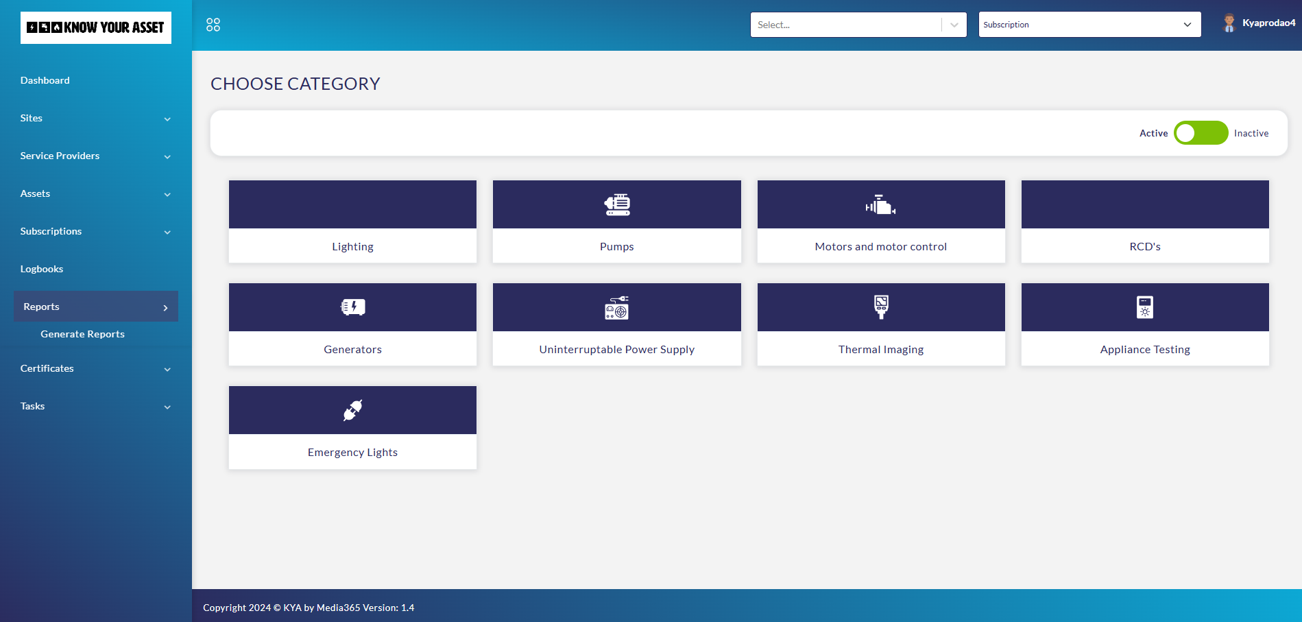
Task: Open the Generators category icon
Action: coord(352,307)
